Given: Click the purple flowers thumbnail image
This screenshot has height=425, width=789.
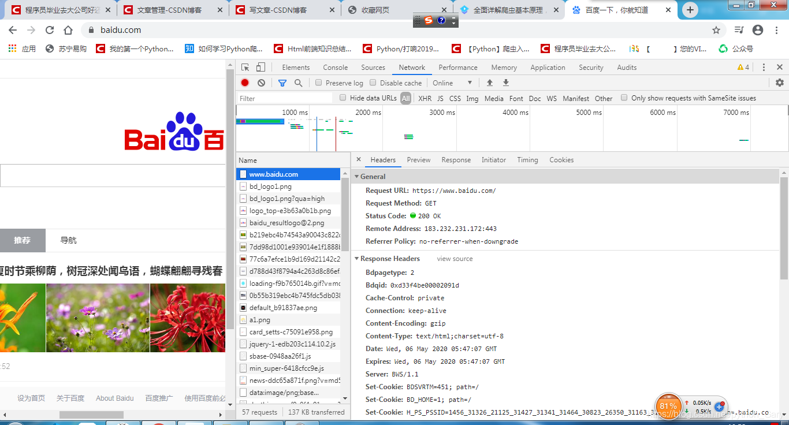Looking at the screenshot, I should pos(98,318).
